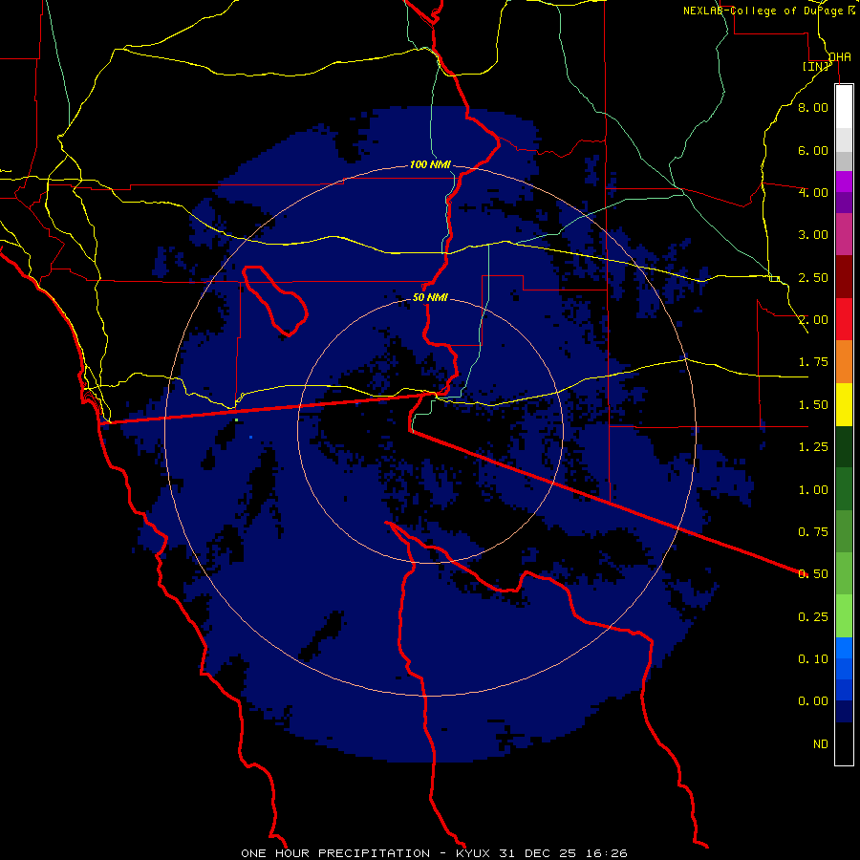Click the 8.00 legend value
The width and height of the screenshot is (860, 860).
click(x=813, y=107)
